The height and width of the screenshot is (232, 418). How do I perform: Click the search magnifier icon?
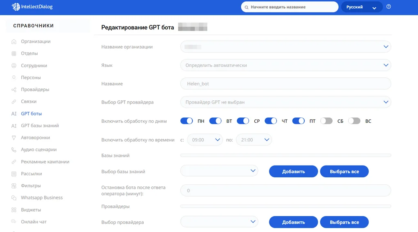pos(247,7)
